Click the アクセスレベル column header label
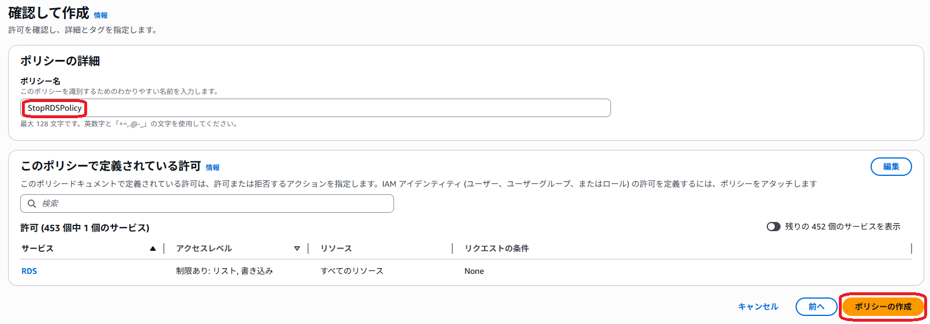930x324 pixels. coord(204,248)
